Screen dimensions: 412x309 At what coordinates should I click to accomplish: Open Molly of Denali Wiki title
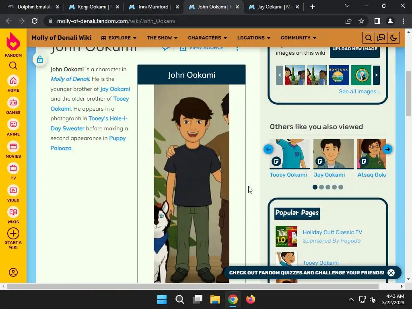pyautogui.click(x=62, y=37)
